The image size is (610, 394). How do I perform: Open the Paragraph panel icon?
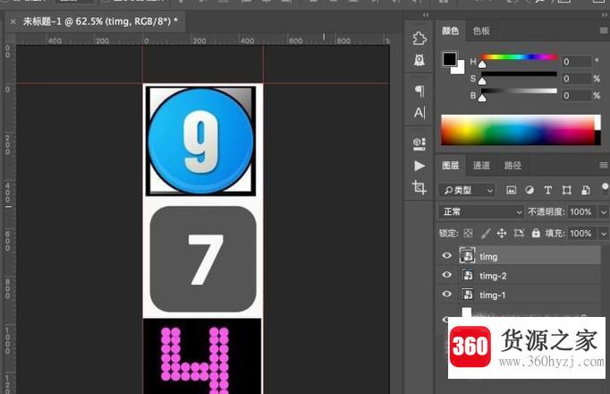(419, 90)
